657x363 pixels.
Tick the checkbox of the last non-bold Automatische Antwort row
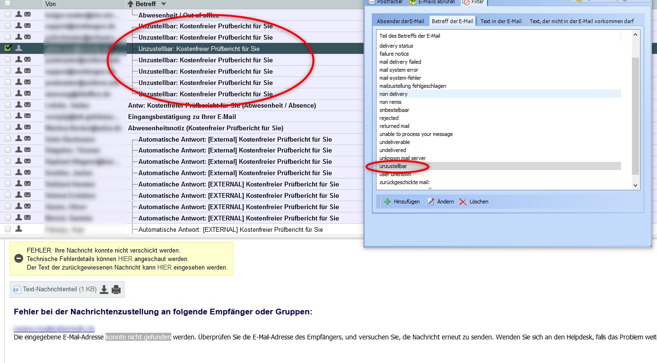click(8, 229)
